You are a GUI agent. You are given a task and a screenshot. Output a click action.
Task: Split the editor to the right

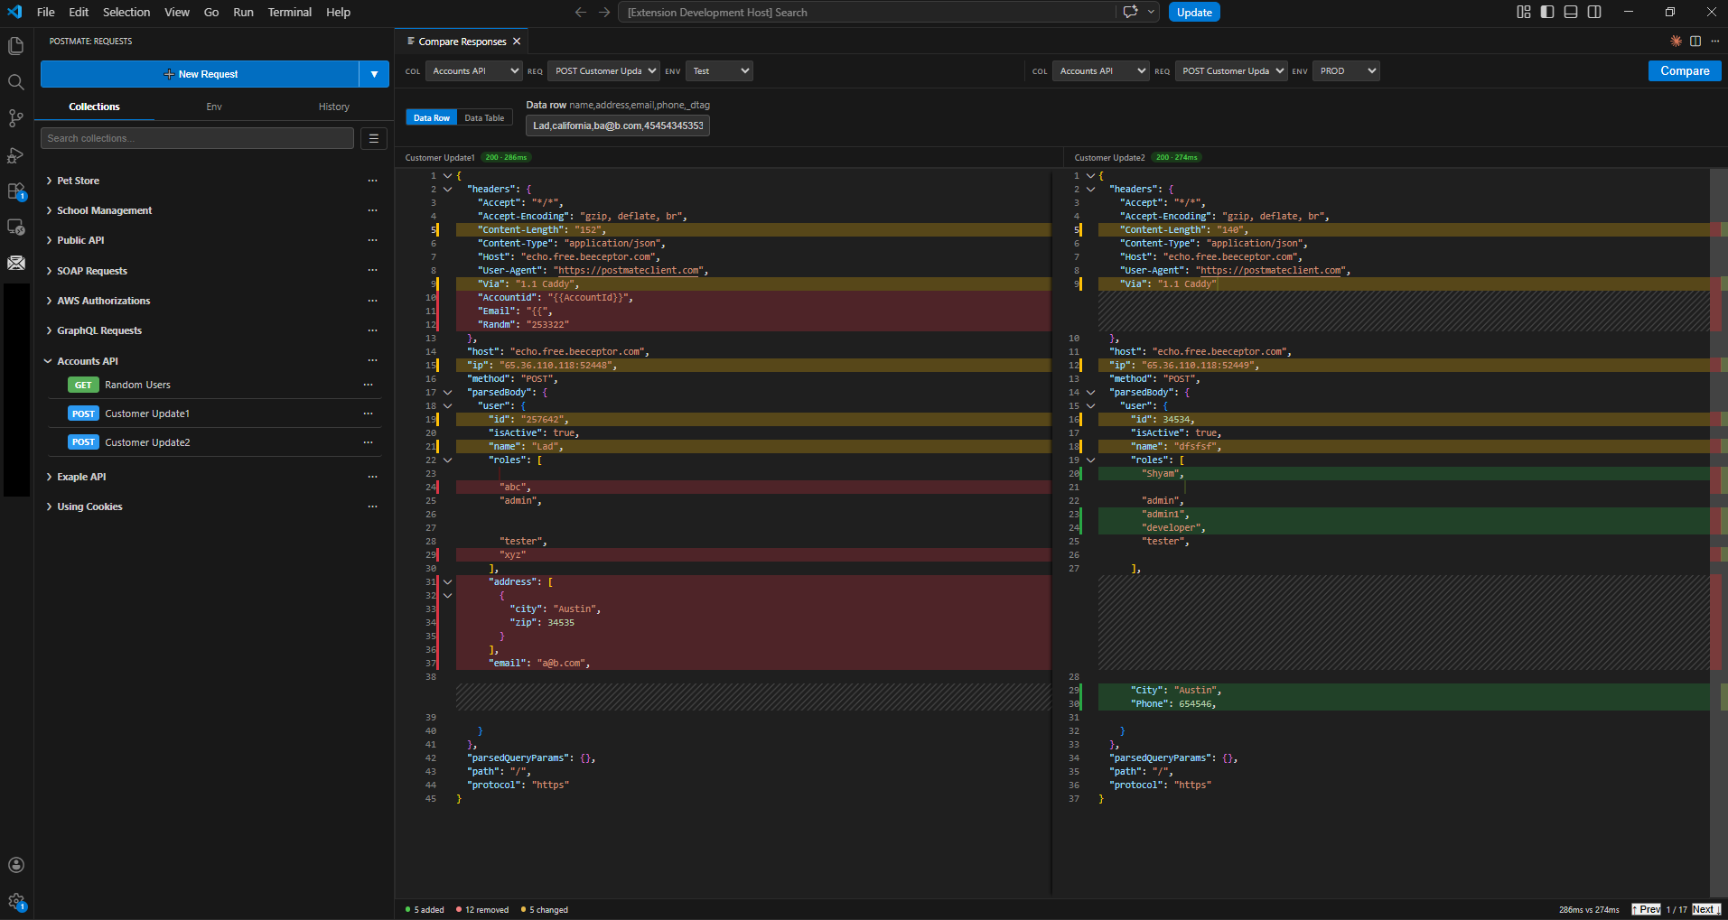[x=1695, y=42]
